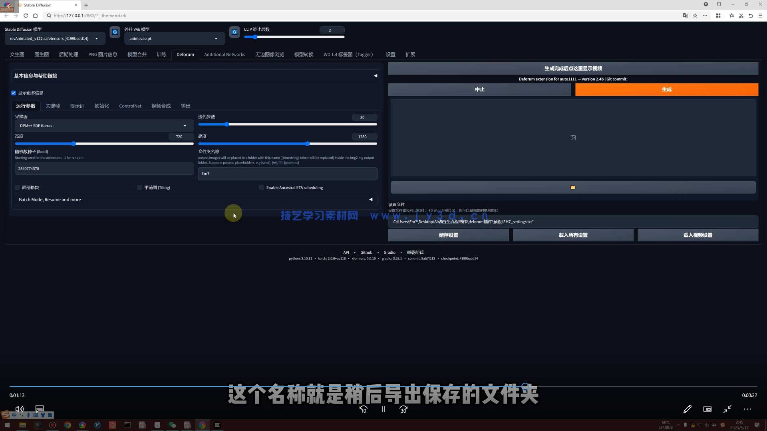Open the output folder icon below the video preview

(x=573, y=187)
